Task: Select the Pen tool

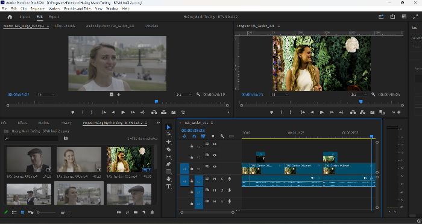Action: (168, 164)
